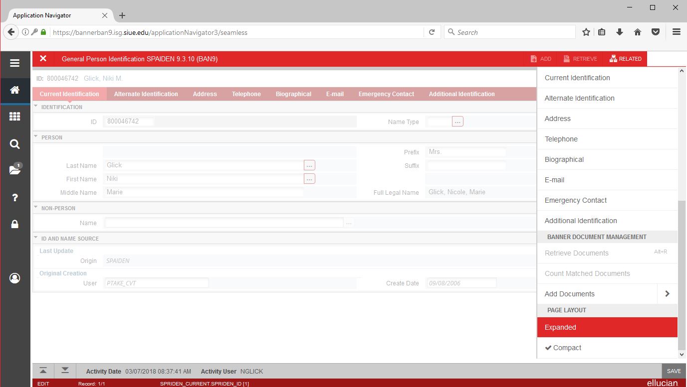The width and height of the screenshot is (687, 387).
Task: Open the help question mark icon
Action: coord(14,198)
